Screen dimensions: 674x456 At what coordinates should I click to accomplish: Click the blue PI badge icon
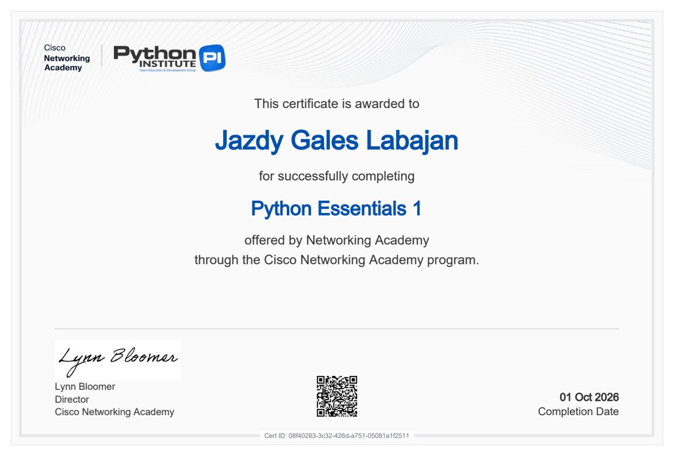tap(213, 58)
